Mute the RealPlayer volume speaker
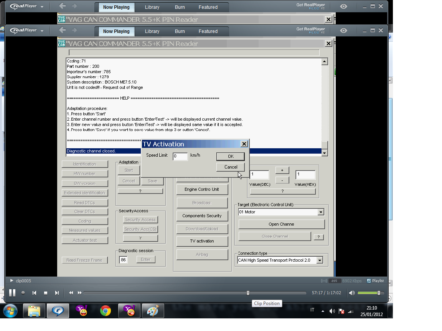This screenshot has height=331, width=442. tap(351, 293)
